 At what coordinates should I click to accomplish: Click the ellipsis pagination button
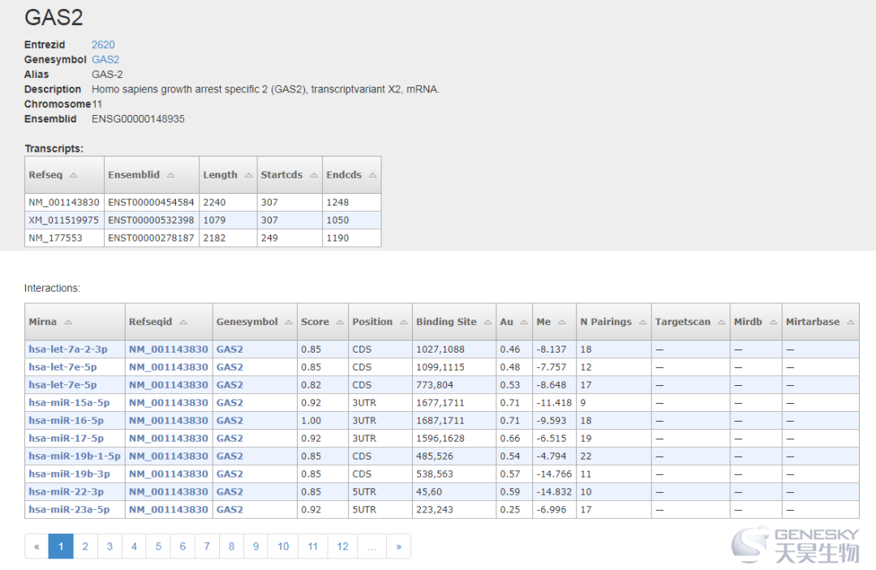[x=372, y=546]
